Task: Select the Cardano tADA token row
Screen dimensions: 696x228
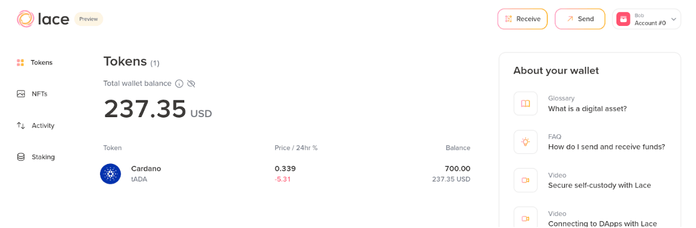Action: click(x=285, y=174)
